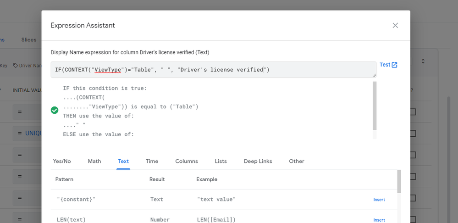Open the Other tab
Screen dimensions: 458x223
pyautogui.click(x=297, y=161)
